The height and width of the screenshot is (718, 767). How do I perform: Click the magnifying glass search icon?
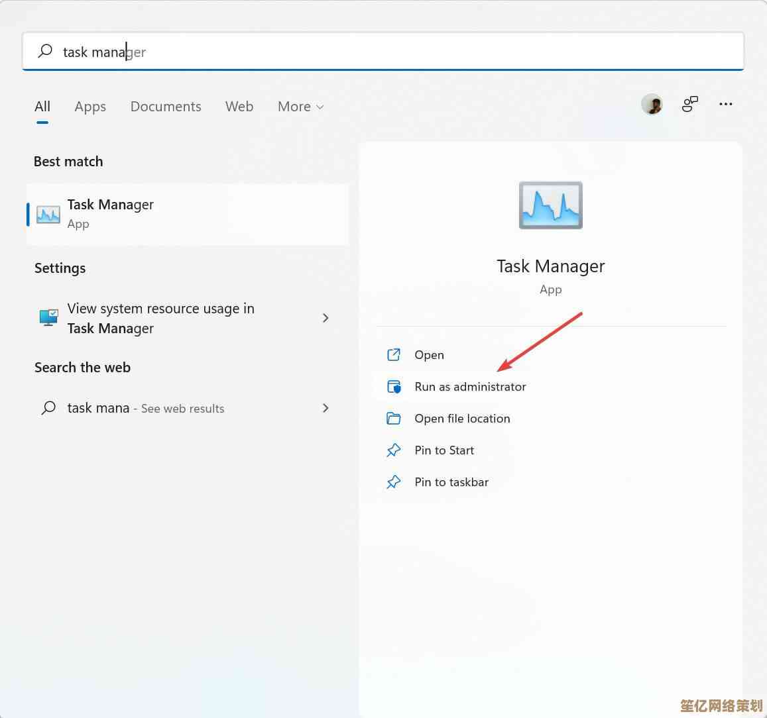pyautogui.click(x=45, y=51)
